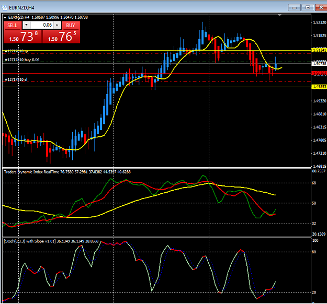Minimize the EURNZD,H4 chart window
Viewport: 327px width, 304px height.
click(x=294, y=8)
